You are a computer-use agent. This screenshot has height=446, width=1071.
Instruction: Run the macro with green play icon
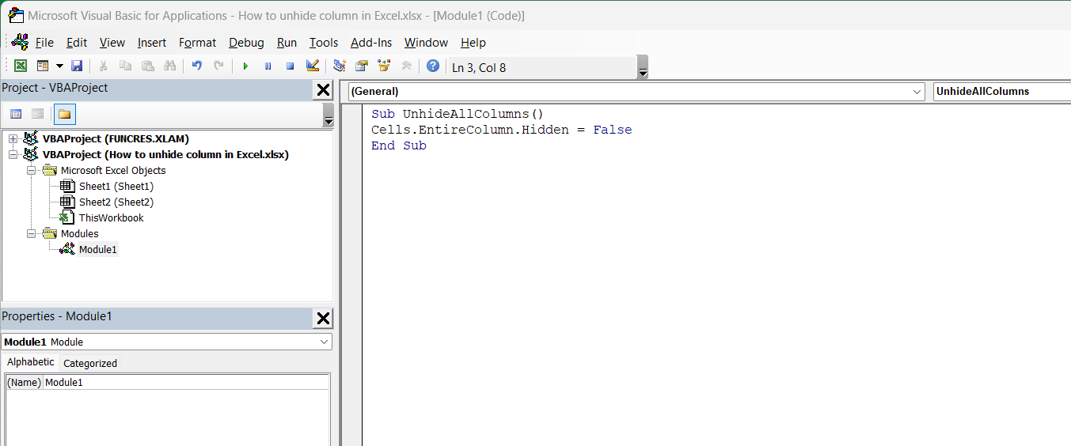tap(245, 66)
